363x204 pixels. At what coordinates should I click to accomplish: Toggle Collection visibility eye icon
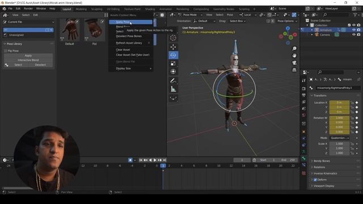[354, 25]
